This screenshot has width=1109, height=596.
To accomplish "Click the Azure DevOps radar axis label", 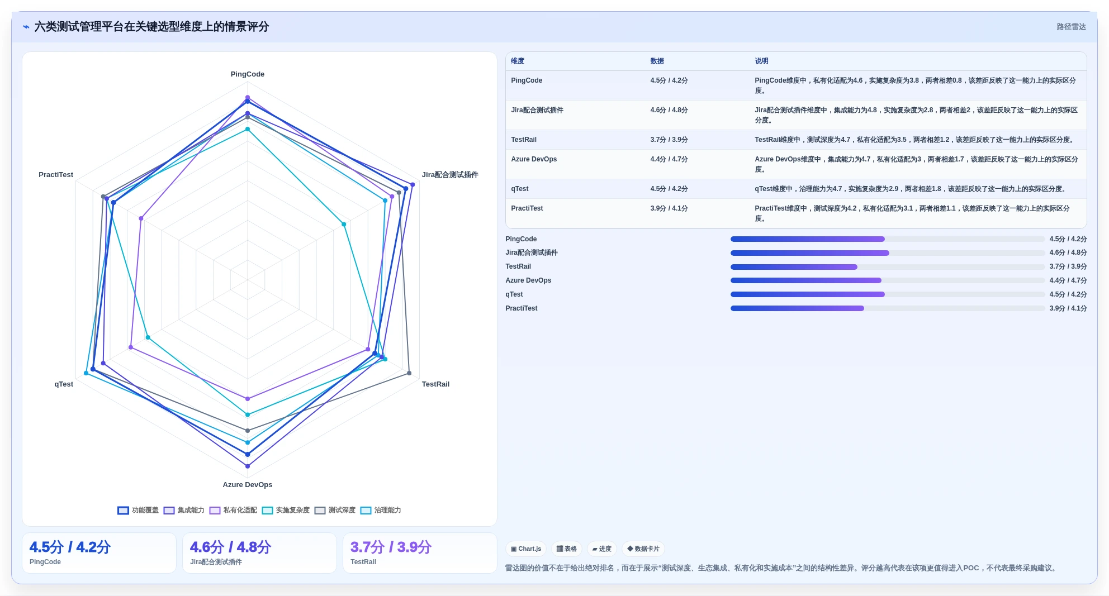I will pyautogui.click(x=248, y=485).
